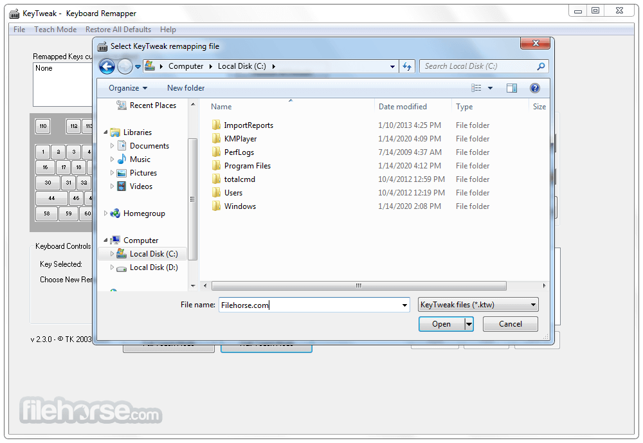The width and height of the screenshot is (643, 443).
Task: Expand the Homegroup node
Action: tap(105, 213)
